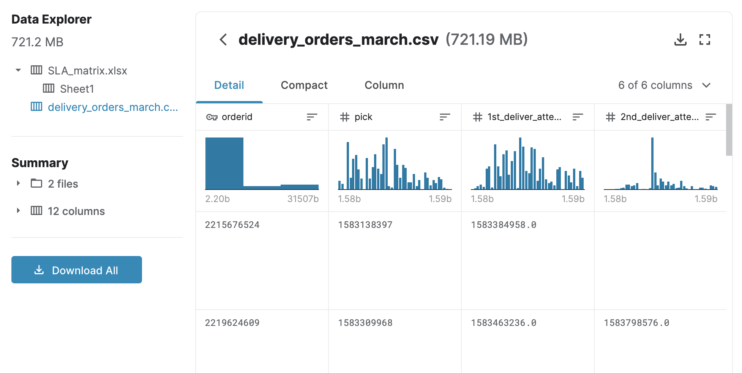
Task: Click the 2nd_deliver_atte column histogram
Action: click(661, 163)
